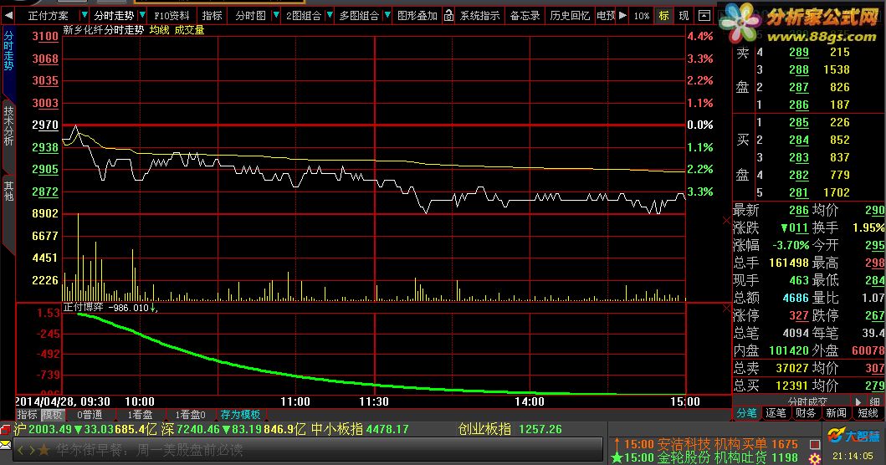This screenshot has width=886, height=465.
Task: Open the 华尔街早餐 news headline
Action: (x=151, y=450)
